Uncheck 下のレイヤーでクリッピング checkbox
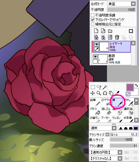 point(93,20)
